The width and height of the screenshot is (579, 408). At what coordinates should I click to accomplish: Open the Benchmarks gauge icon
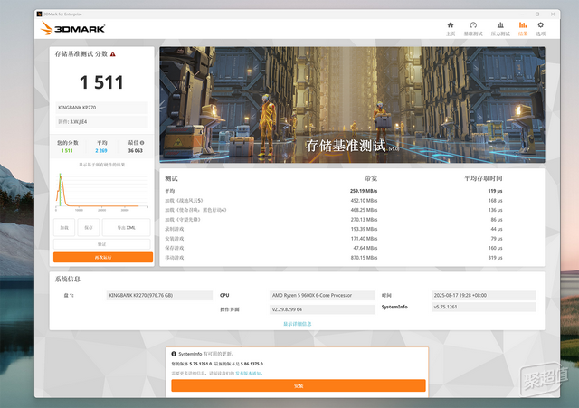[473, 25]
